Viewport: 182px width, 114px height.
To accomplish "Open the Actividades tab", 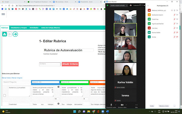I will (34, 28).
